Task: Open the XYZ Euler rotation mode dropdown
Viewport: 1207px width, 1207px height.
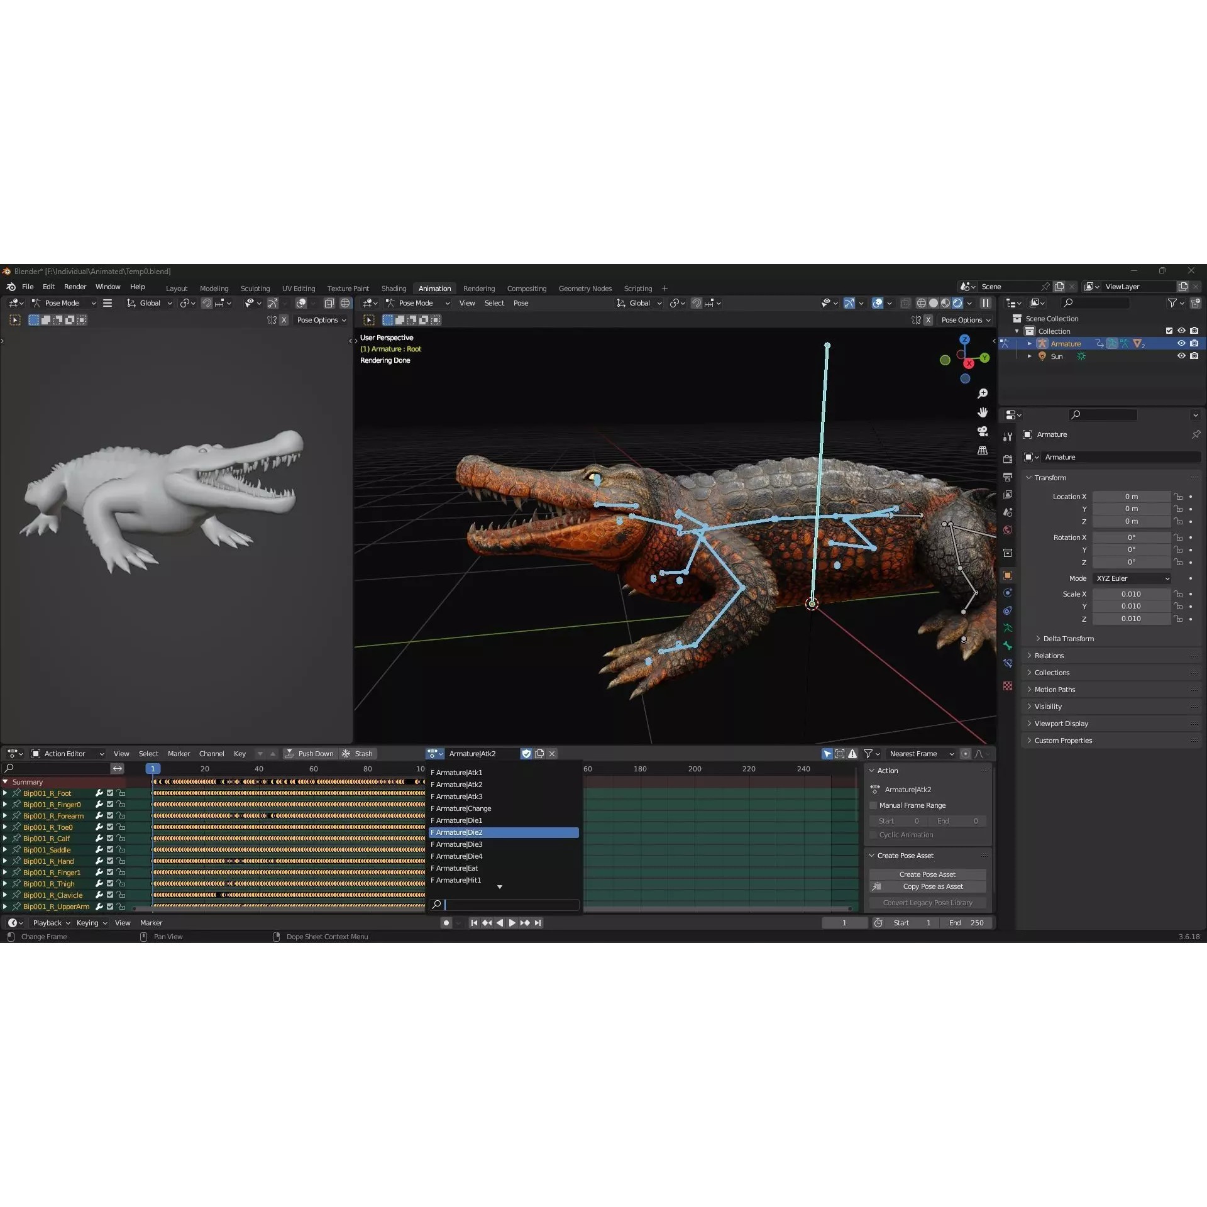Action: 1133,578
